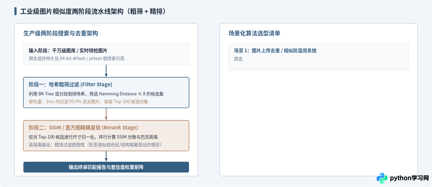Click the '高保真输出：精准过滤假阳性' line
The image size is (432, 187).
95,145
